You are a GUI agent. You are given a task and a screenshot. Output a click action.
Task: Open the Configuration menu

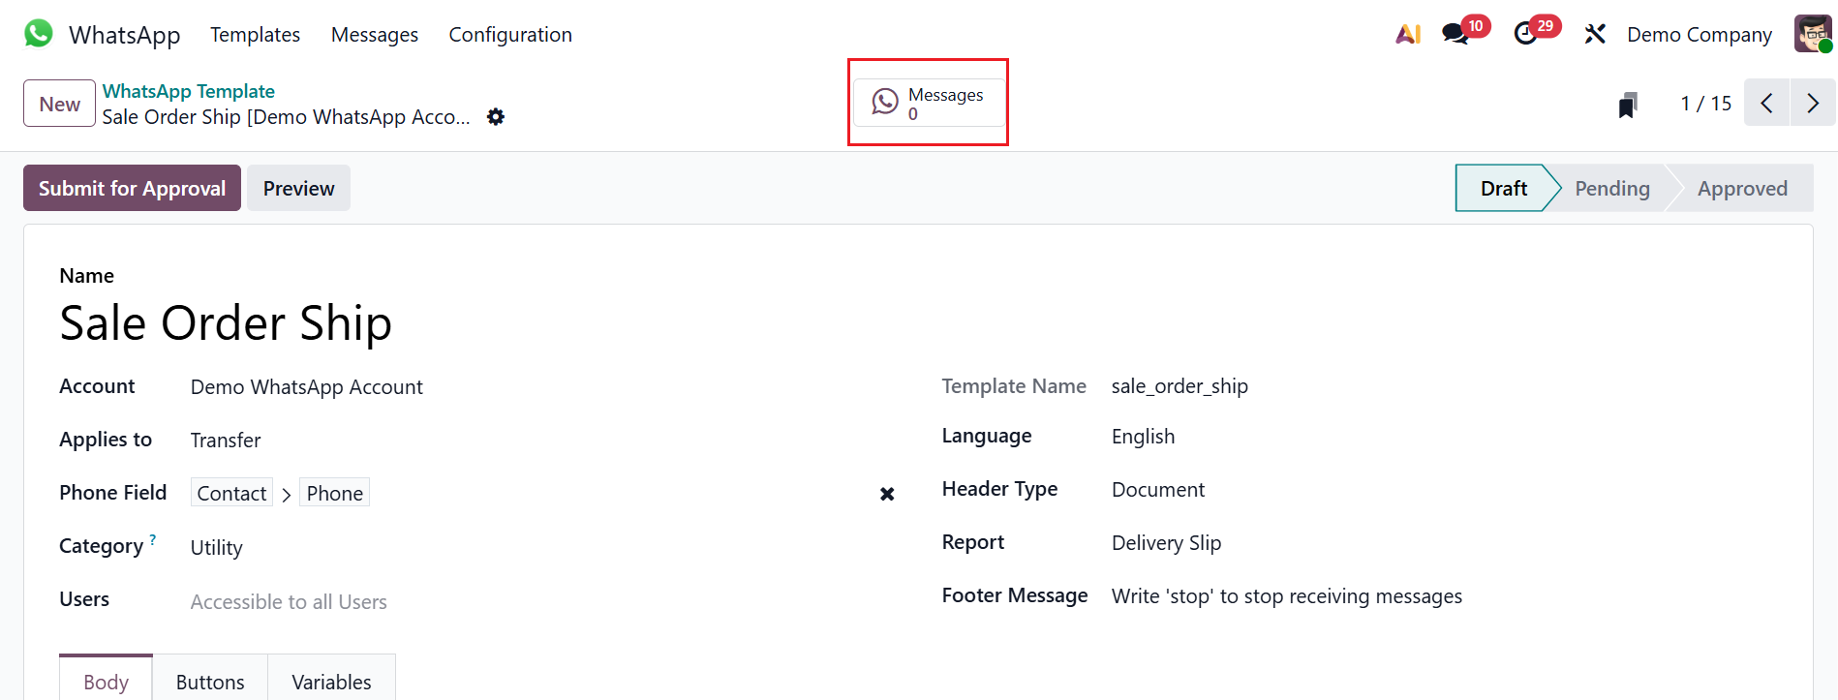510,35
